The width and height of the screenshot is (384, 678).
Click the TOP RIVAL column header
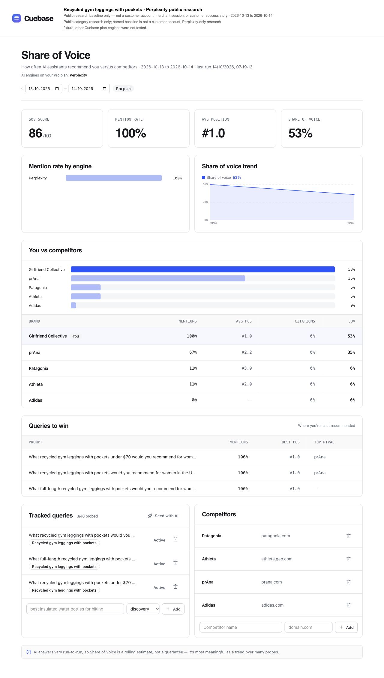pos(324,442)
